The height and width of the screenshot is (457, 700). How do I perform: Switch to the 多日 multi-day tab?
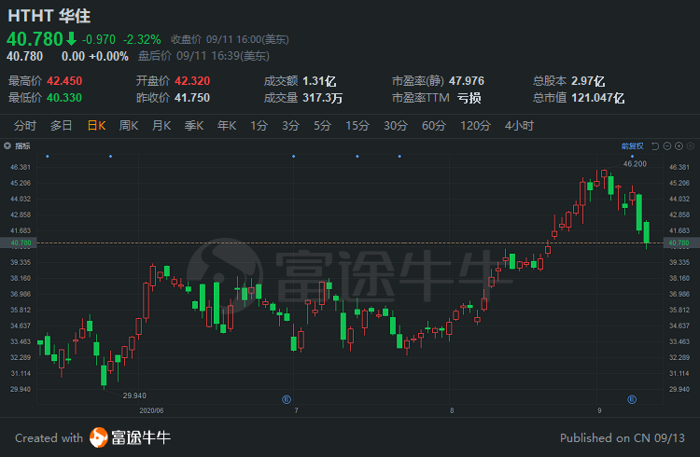61,126
